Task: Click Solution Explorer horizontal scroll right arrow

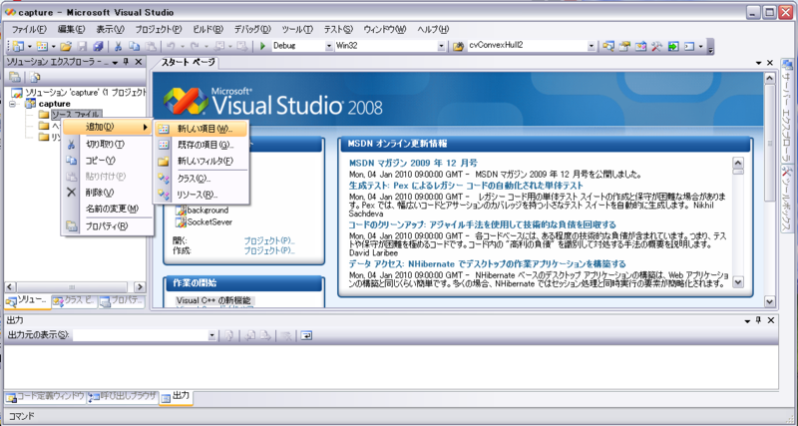Action: coord(140,287)
